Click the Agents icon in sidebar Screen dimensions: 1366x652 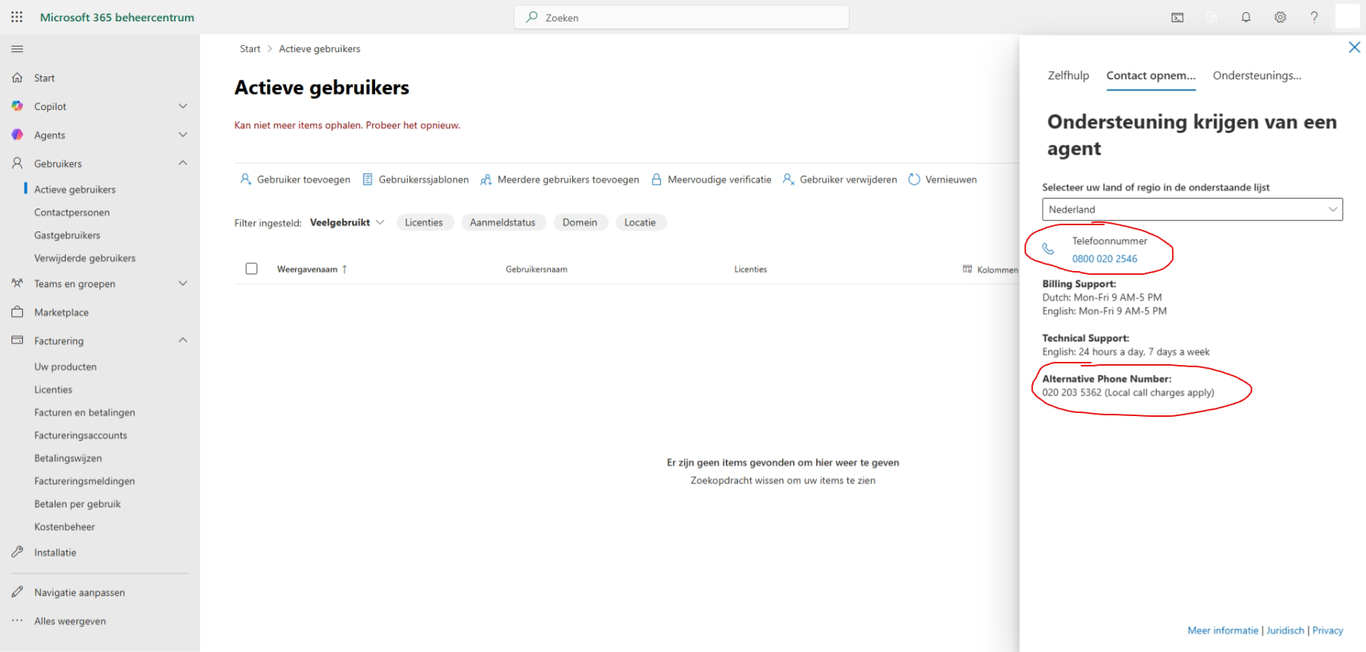18,135
